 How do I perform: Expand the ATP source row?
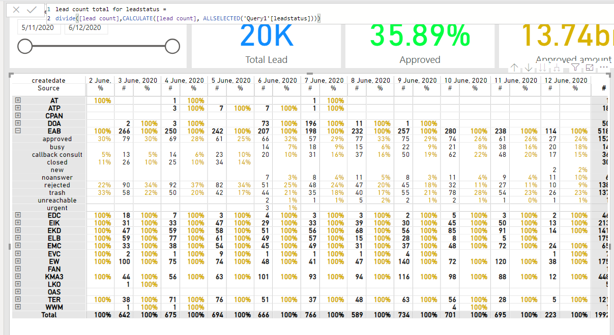tap(18, 108)
